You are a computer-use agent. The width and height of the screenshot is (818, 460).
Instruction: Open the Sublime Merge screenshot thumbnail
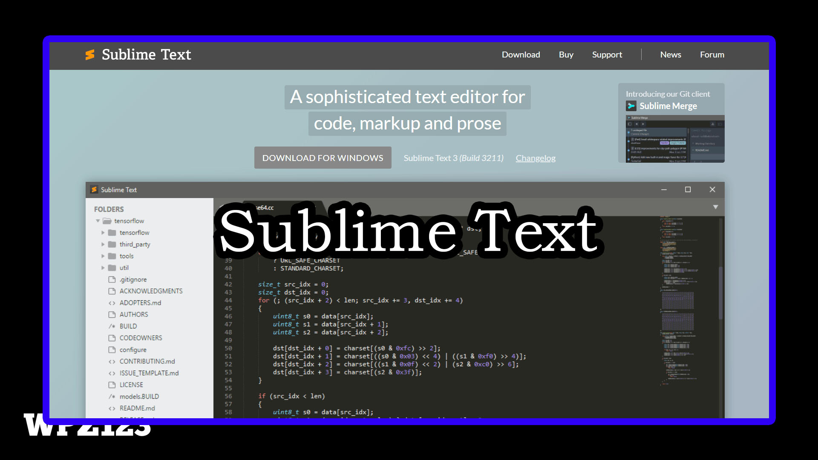point(675,139)
